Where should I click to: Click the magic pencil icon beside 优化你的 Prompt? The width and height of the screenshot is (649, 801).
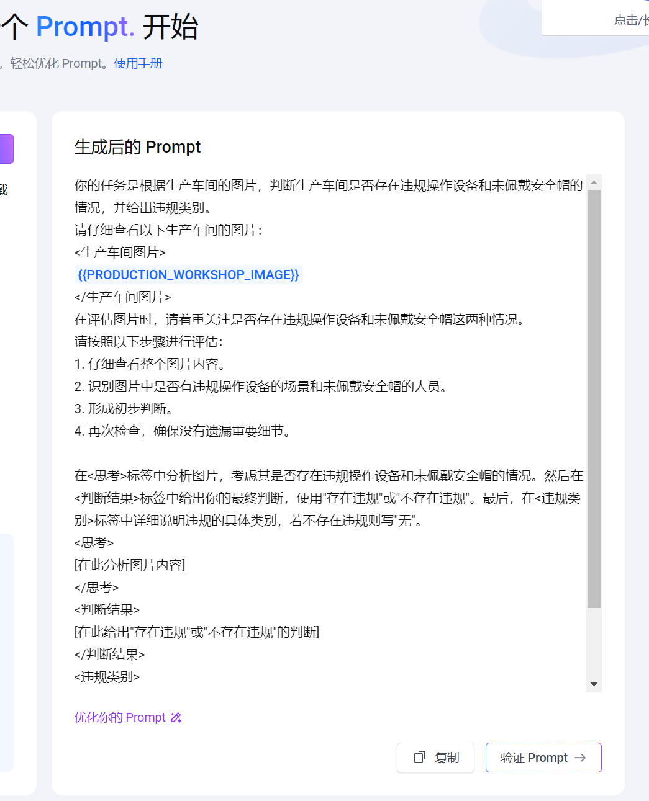coord(176,718)
